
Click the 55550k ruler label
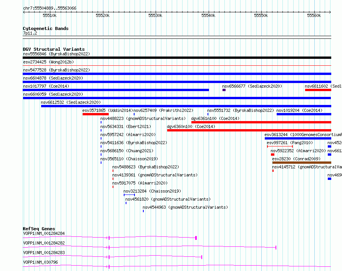pos(261,15)
